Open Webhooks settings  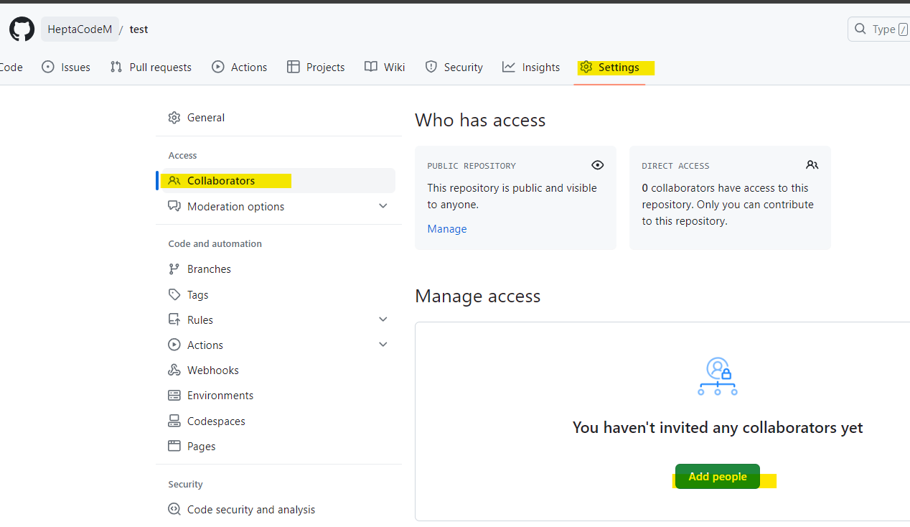click(278, 370)
